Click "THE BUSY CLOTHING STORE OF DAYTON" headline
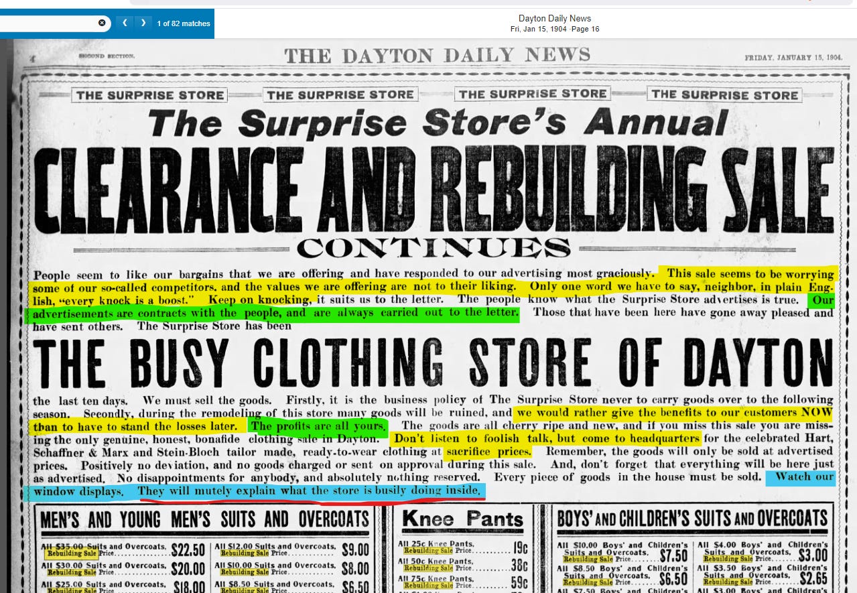This screenshot has width=857, height=593. (x=433, y=364)
